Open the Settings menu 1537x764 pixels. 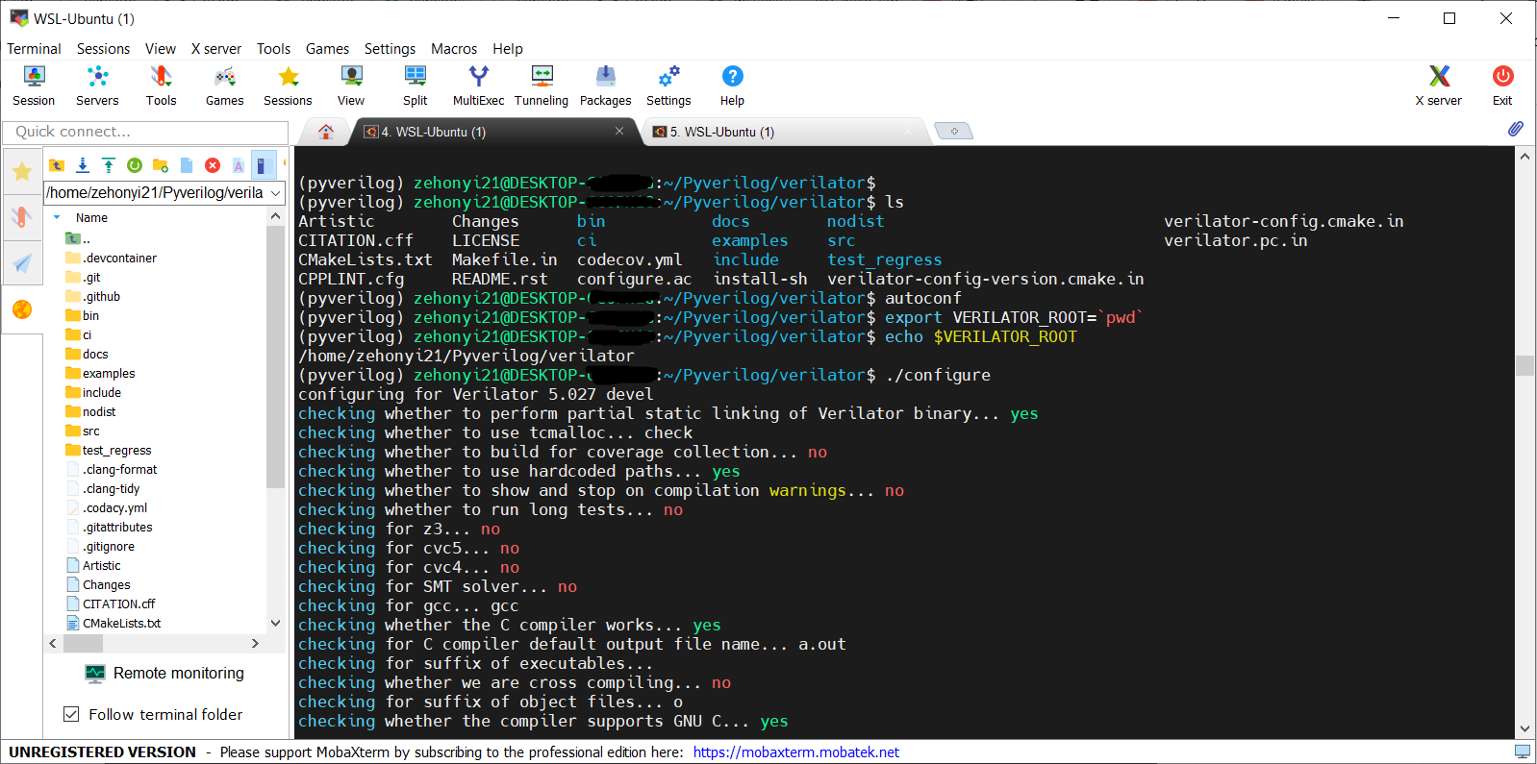point(390,48)
